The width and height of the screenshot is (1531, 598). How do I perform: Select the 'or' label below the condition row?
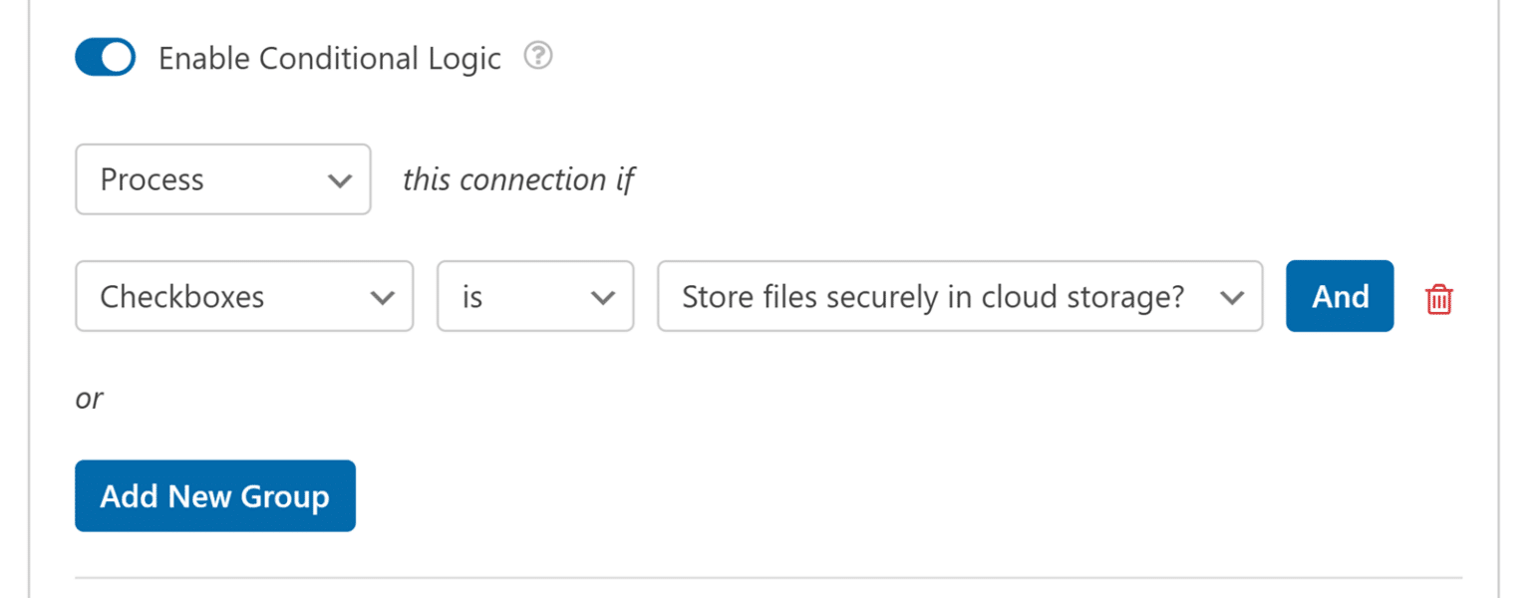click(x=89, y=398)
